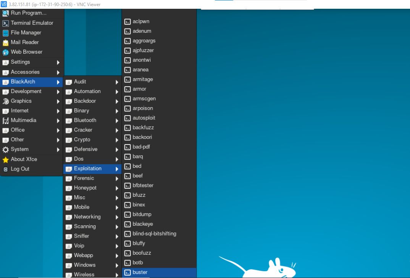Click the folder icon beside Audit

(69, 82)
